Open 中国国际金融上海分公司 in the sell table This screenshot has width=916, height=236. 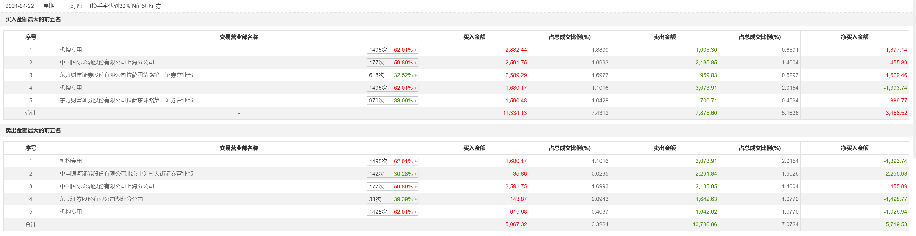(x=107, y=186)
